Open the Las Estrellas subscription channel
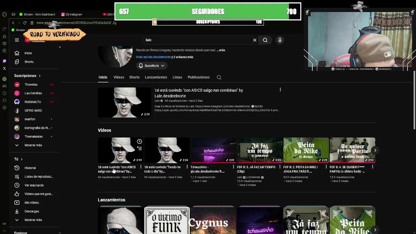The height and width of the screenshot is (234, 416). pos(34,93)
